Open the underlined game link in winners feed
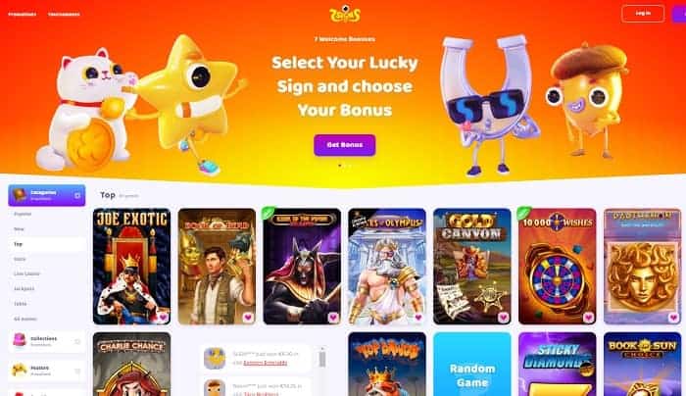This screenshot has width=686, height=396. 266,363
